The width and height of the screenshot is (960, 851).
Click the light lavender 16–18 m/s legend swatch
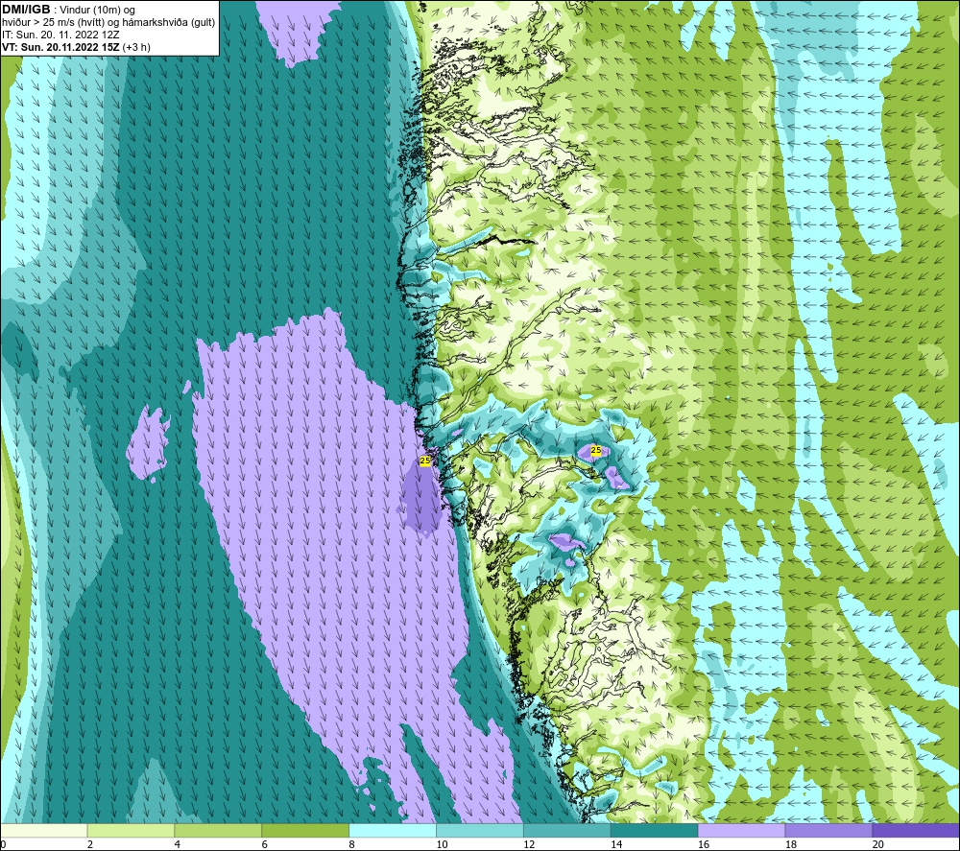pyautogui.click(x=741, y=830)
